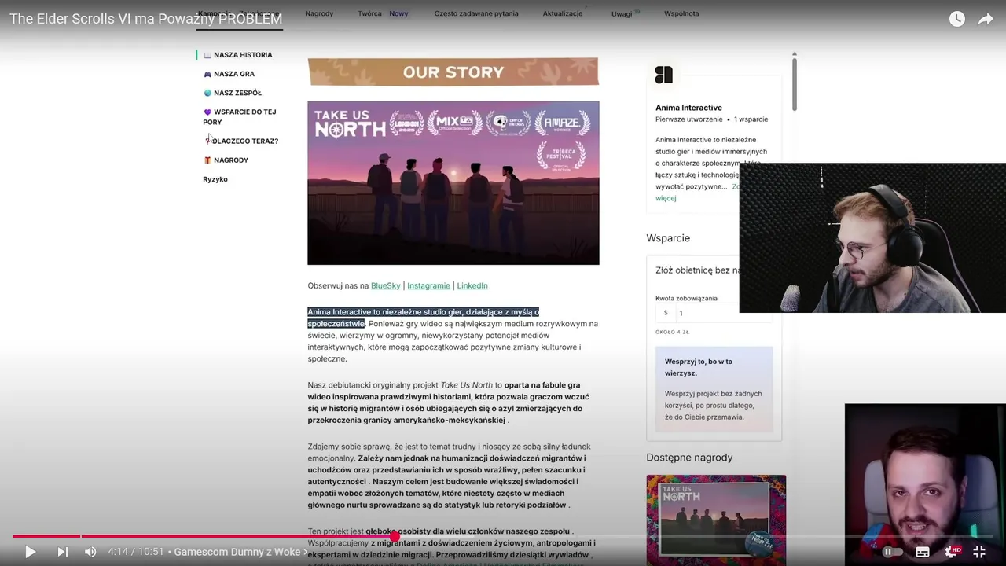
Task: Click the highlighted 'Anima Interactive to niezależne studio gier' text
Action: point(423,318)
